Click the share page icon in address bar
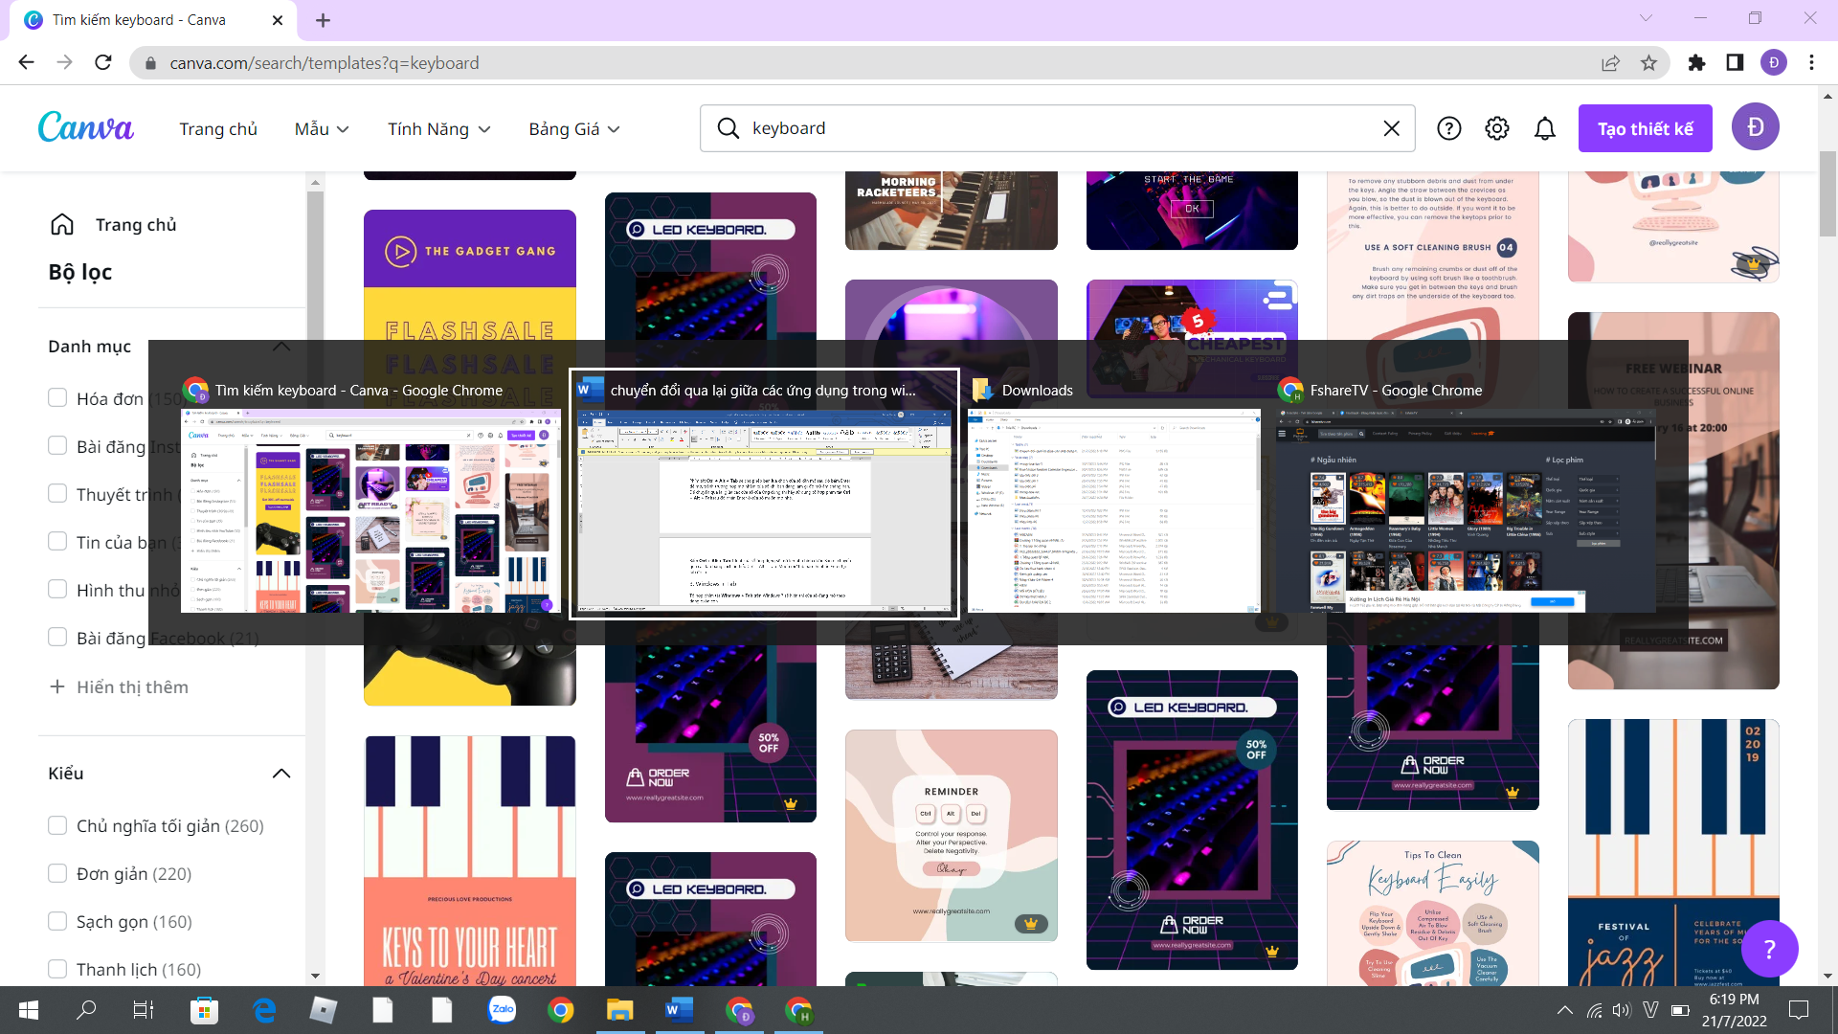 pos(1610,63)
